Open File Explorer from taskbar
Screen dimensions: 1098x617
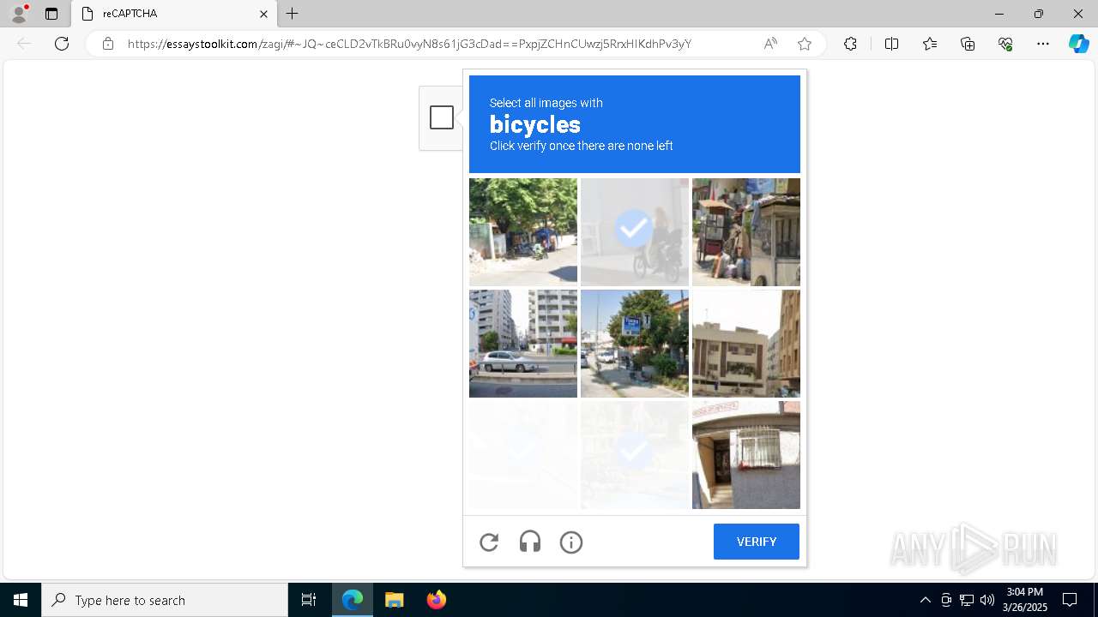pos(395,600)
